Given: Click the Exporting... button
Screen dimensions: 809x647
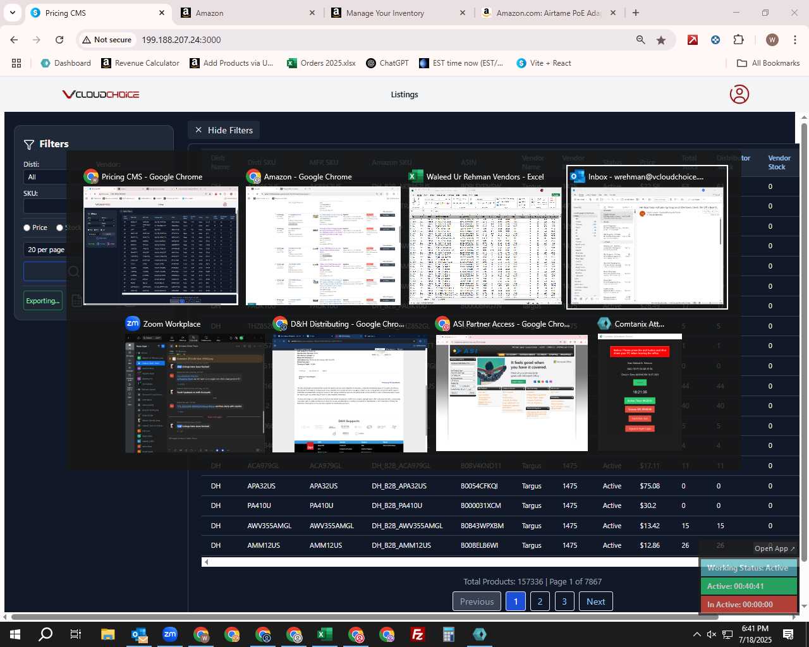Looking at the screenshot, I should [43, 301].
